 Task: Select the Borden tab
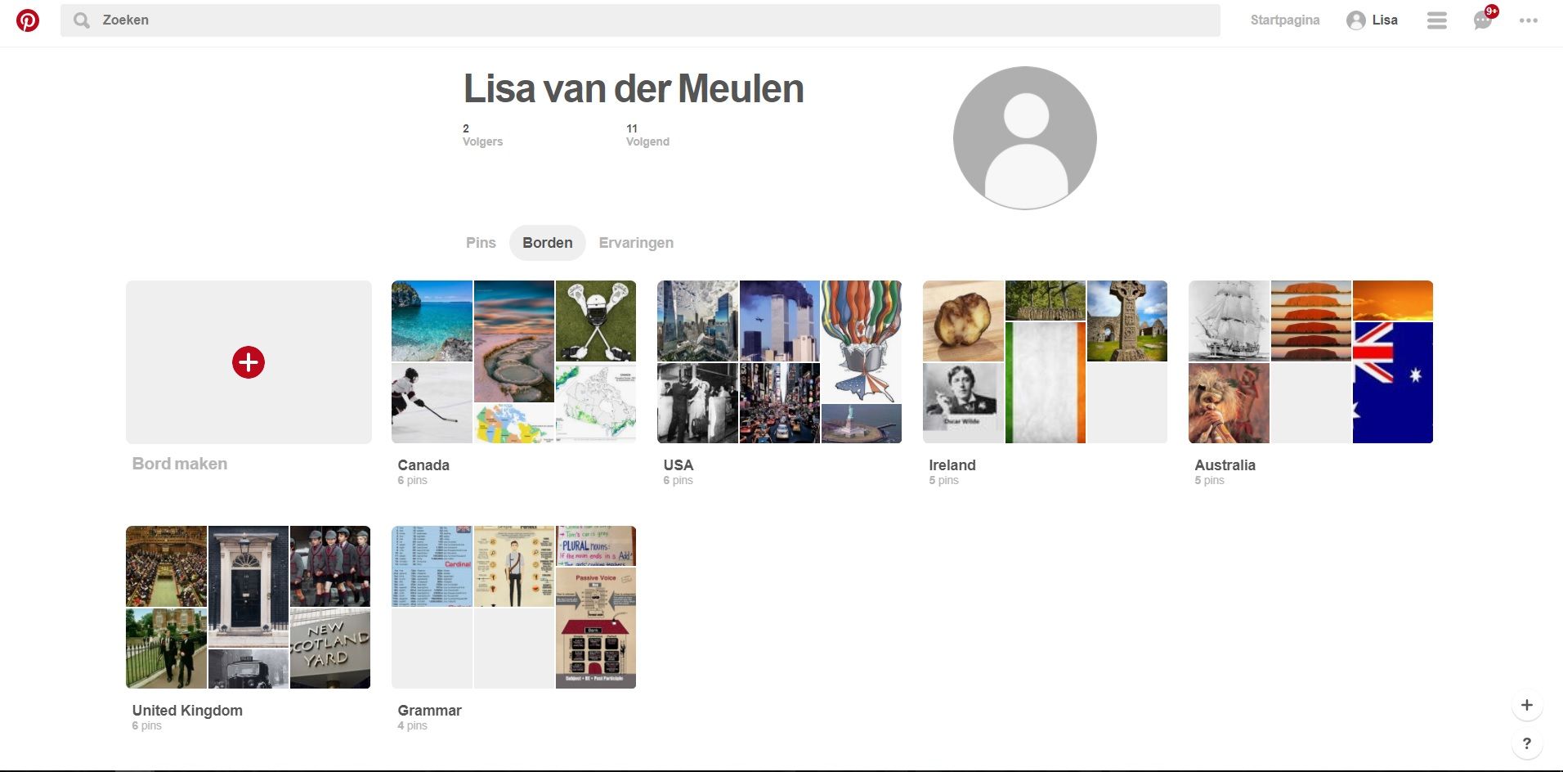547,243
